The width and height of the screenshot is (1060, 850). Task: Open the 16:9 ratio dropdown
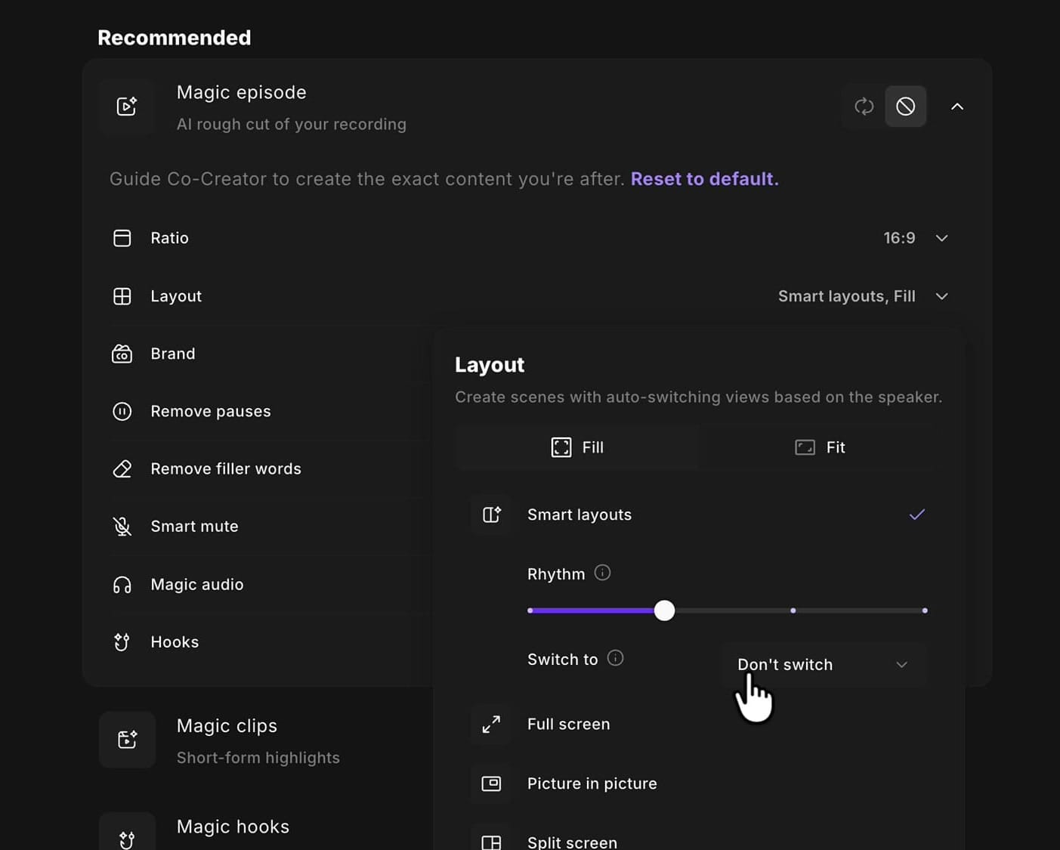[x=916, y=238]
